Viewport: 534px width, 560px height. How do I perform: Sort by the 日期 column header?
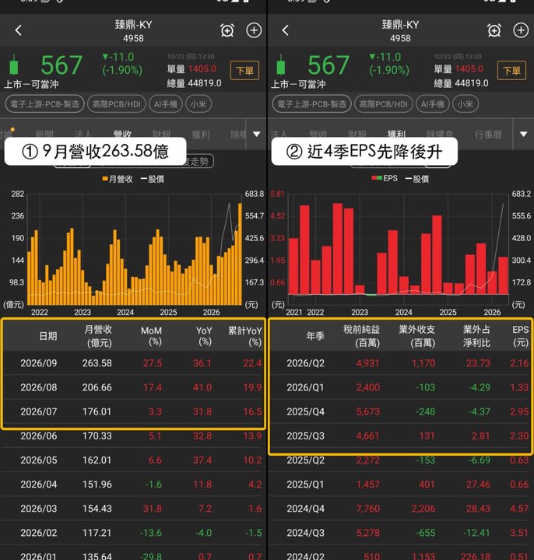pos(48,336)
